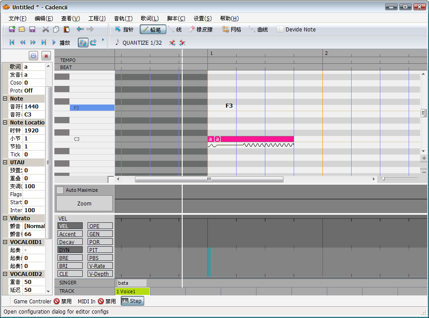Select the pencil (铅笔) tool
429x318 pixels.
(x=153, y=30)
